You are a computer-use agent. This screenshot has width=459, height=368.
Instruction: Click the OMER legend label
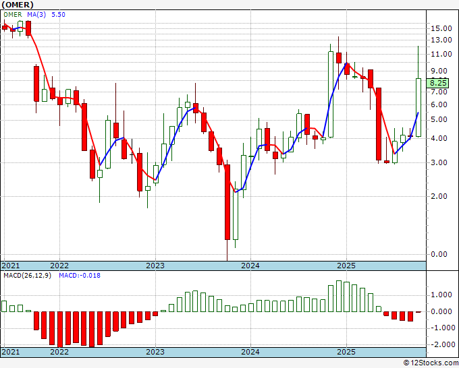coord(13,15)
